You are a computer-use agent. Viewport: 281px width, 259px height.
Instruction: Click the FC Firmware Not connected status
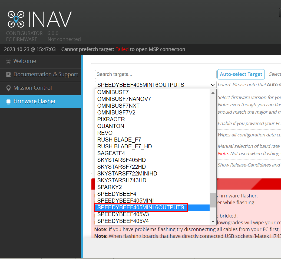pyautogui.click(x=43, y=39)
